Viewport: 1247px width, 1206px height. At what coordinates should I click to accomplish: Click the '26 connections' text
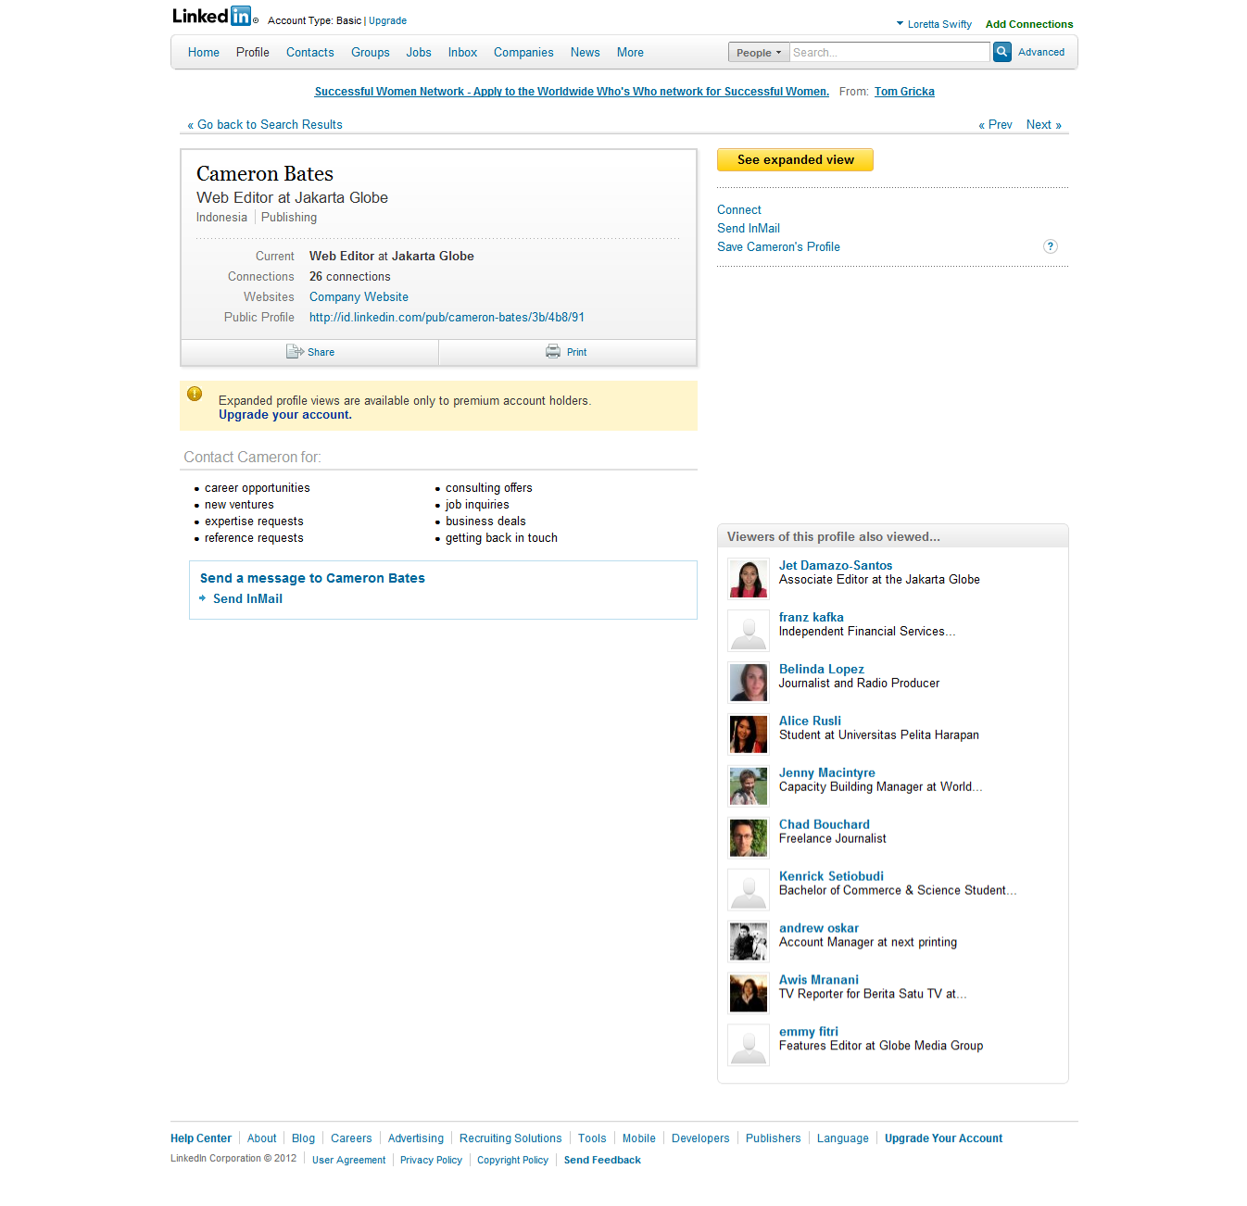tap(350, 277)
